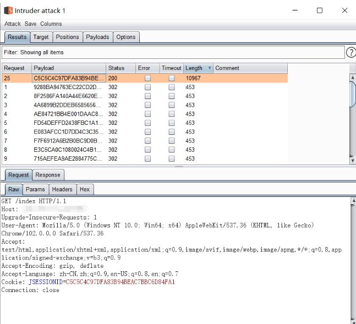
Task: Click the GET /index HTTP/1.1 request line
Action: pyautogui.click(x=34, y=201)
